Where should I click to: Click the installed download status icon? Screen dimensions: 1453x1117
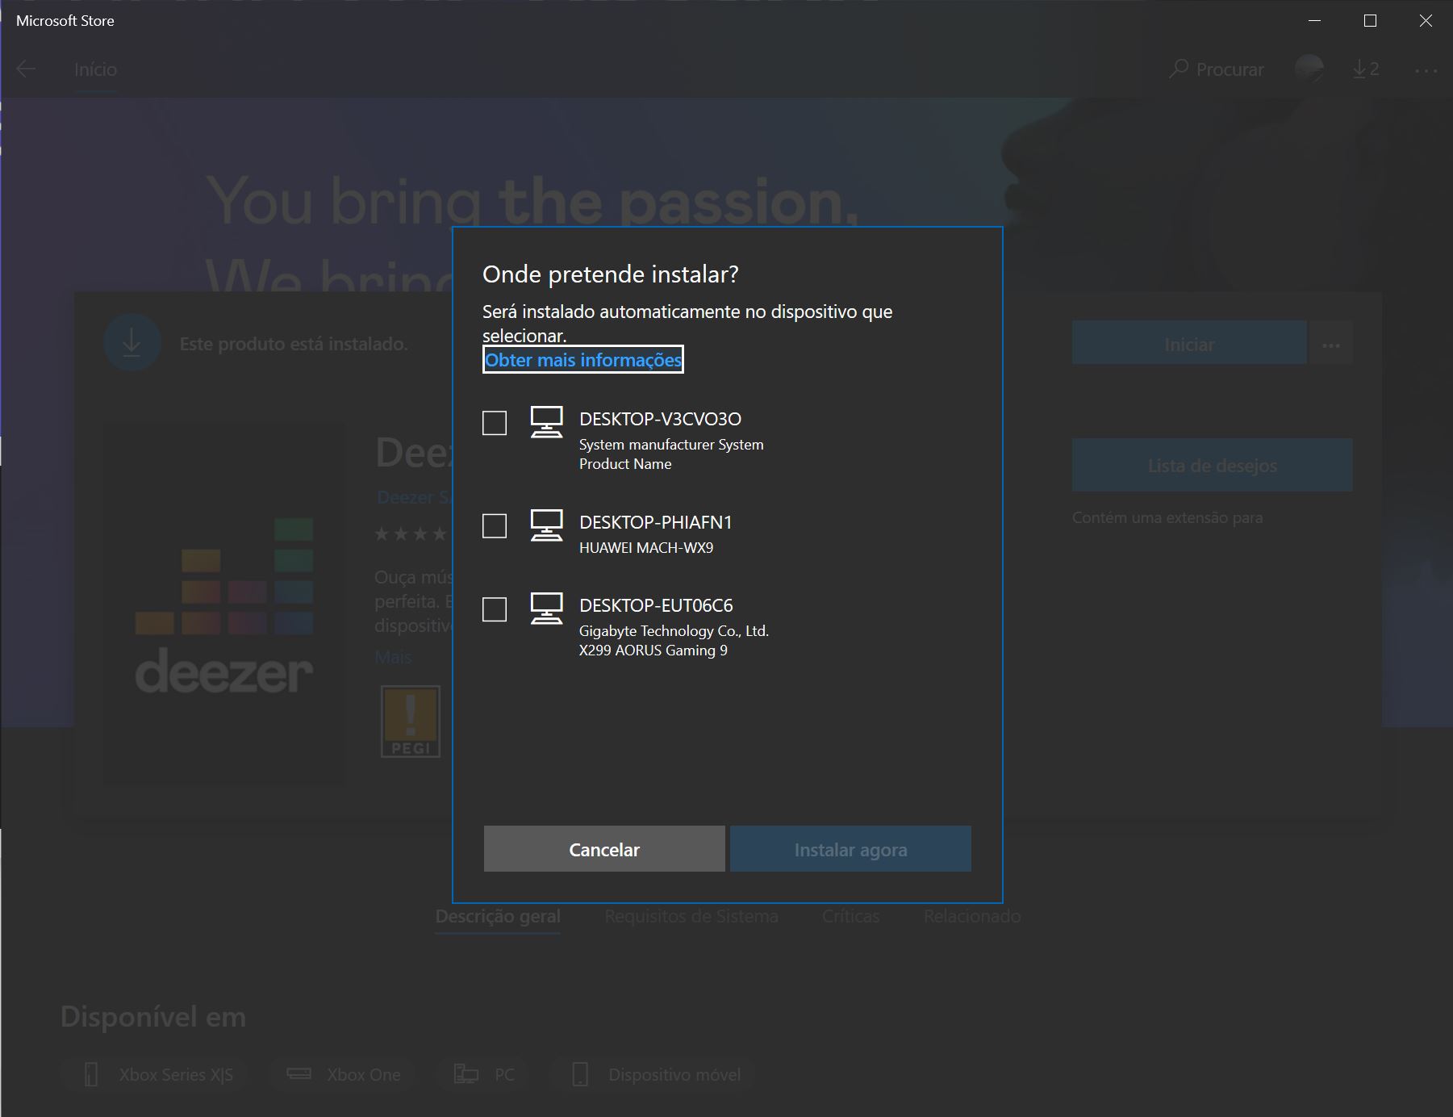pyautogui.click(x=132, y=343)
